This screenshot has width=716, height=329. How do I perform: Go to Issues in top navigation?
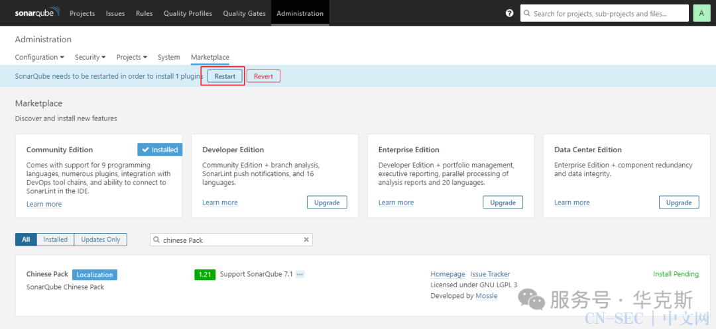pyautogui.click(x=115, y=13)
